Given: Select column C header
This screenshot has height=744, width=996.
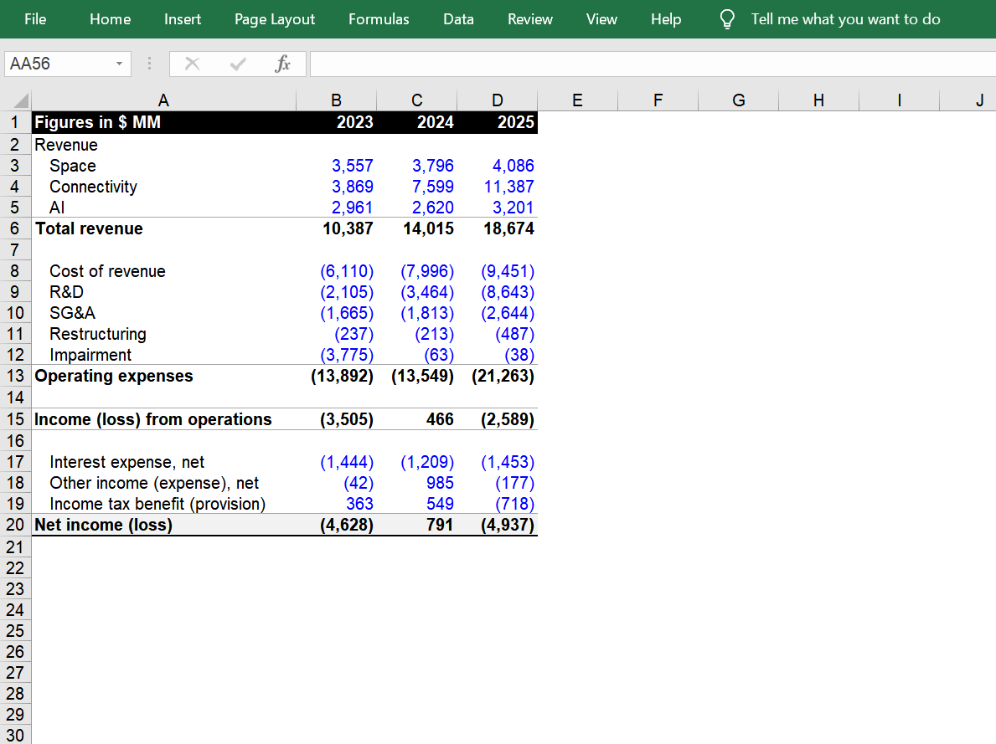Looking at the screenshot, I should pyautogui.click(x=416, y=100).
